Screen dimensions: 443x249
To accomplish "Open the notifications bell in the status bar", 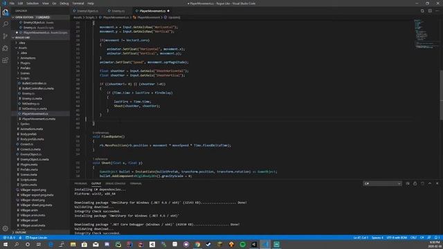I will pos(437,238).
